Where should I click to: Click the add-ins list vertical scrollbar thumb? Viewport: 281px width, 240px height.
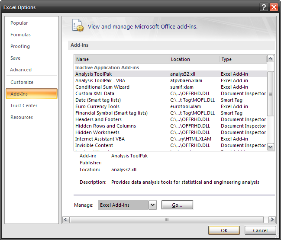pyautogui.click(x=271, y=94)
